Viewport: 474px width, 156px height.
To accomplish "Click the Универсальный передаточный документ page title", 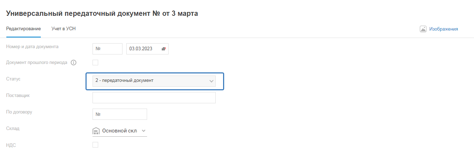I will [102, 14].
